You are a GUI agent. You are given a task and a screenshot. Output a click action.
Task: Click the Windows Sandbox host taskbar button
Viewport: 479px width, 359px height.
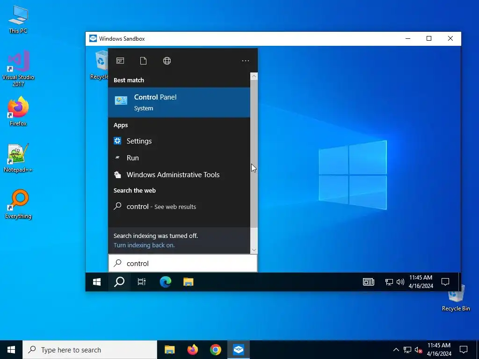[238, 350]
